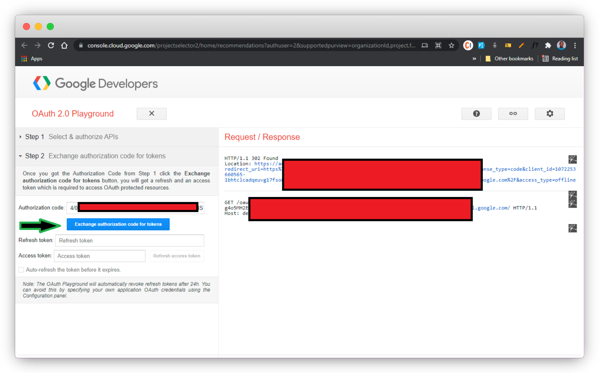
Task: Open the screen cast icon in address bar
Action: click(x=425, y=45)
